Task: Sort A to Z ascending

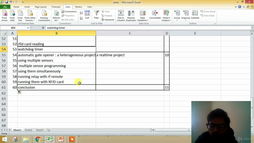Action: click(x=81, y=13)
